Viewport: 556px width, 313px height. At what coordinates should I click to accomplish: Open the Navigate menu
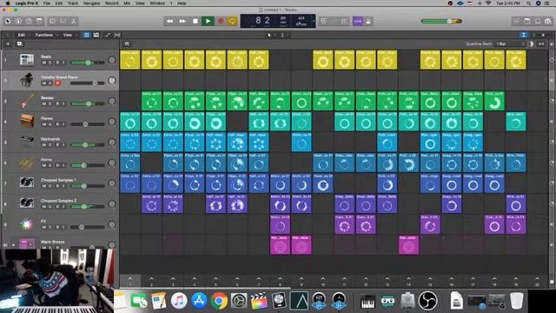91,3
